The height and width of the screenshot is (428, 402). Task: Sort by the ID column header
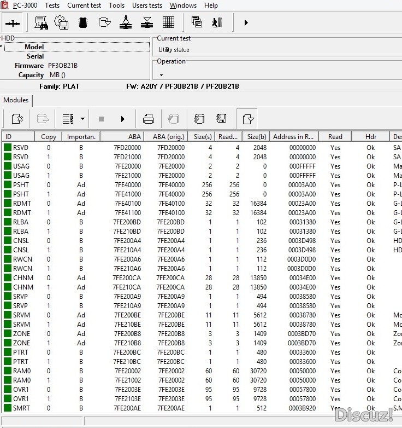coord(18,137)
